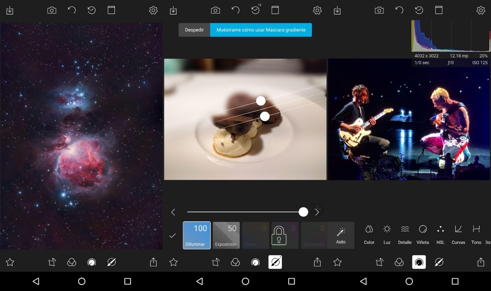Select the Exposición tile
The image size is (491, 291).
coord(226,235)
